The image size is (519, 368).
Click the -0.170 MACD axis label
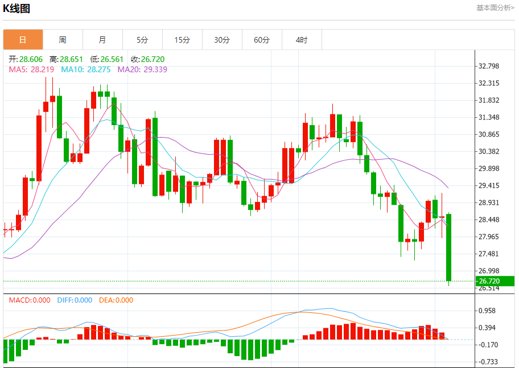tap(487, 345)
